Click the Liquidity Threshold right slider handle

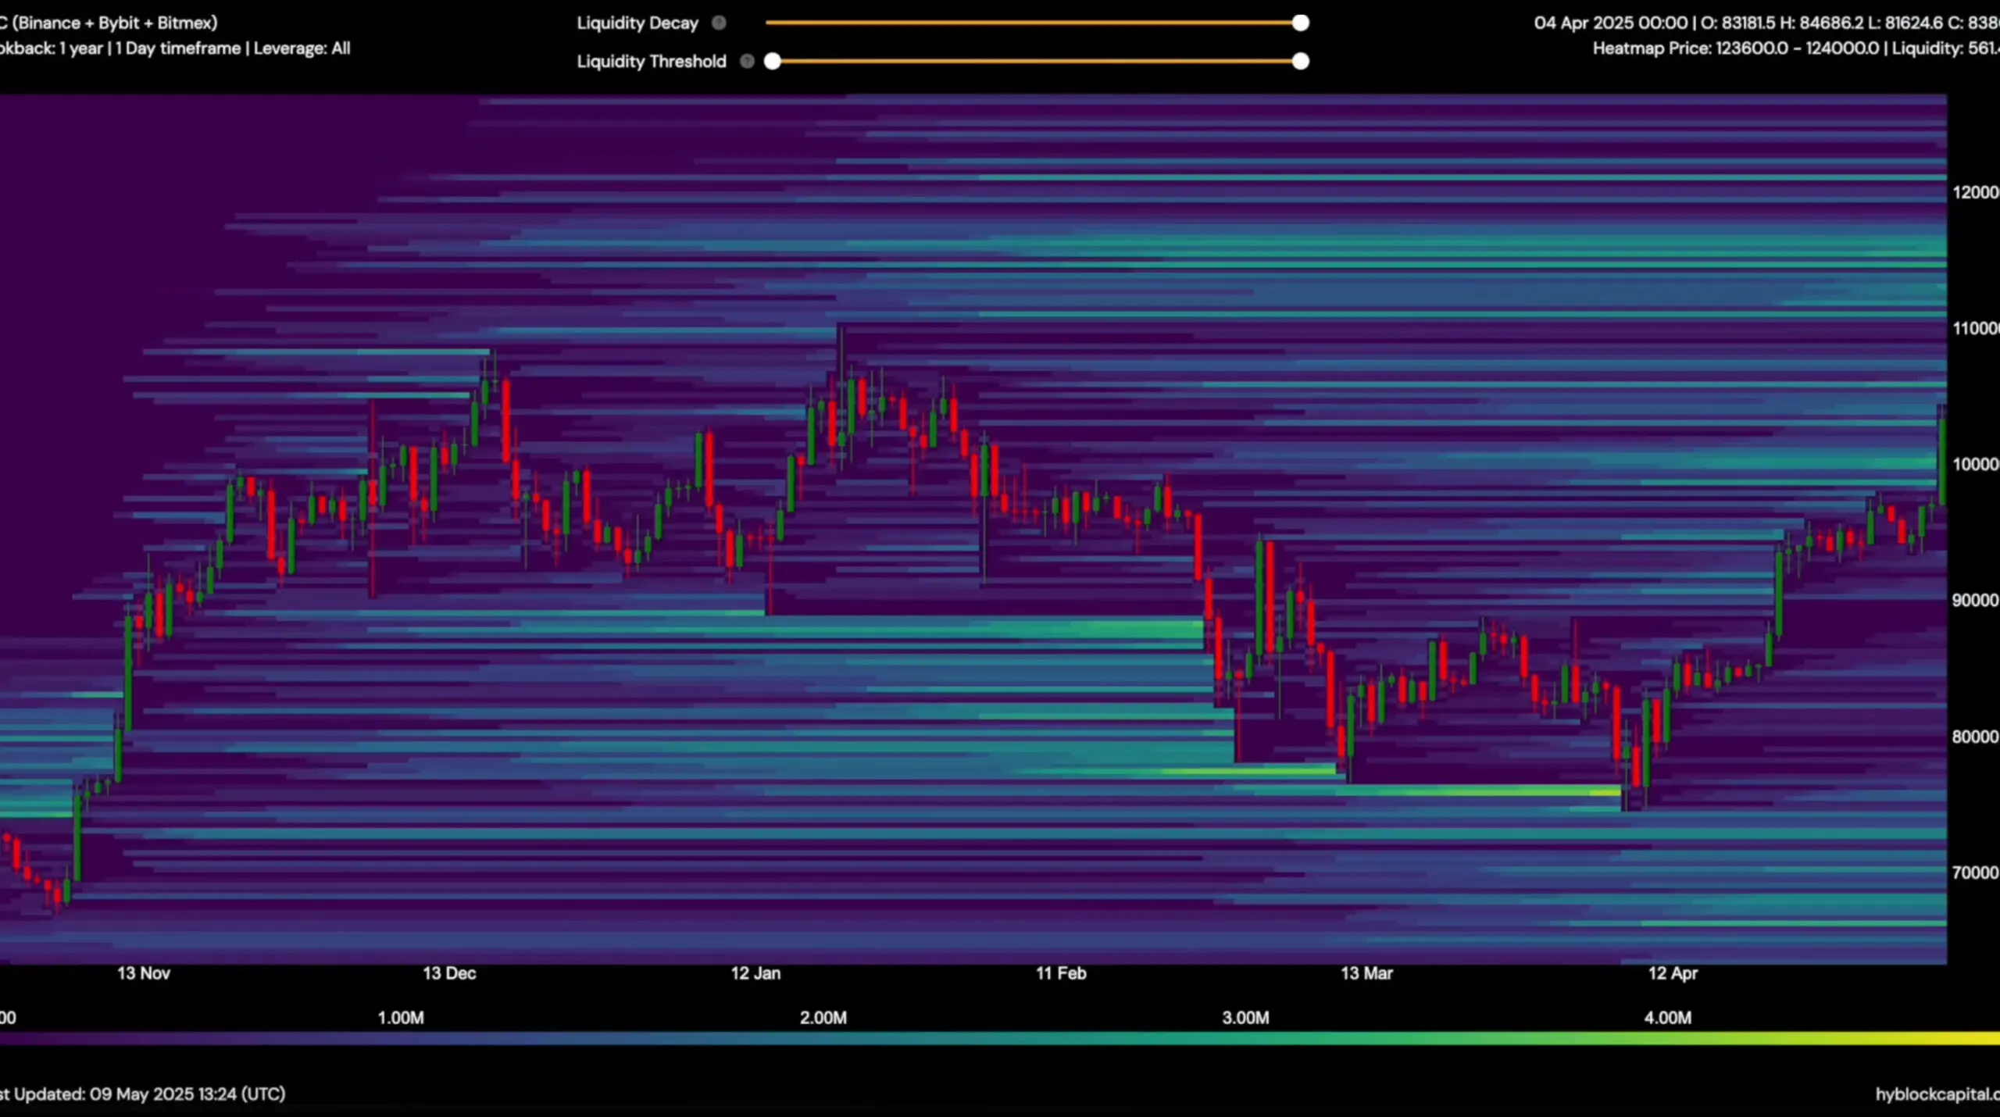coord(1300,61)
